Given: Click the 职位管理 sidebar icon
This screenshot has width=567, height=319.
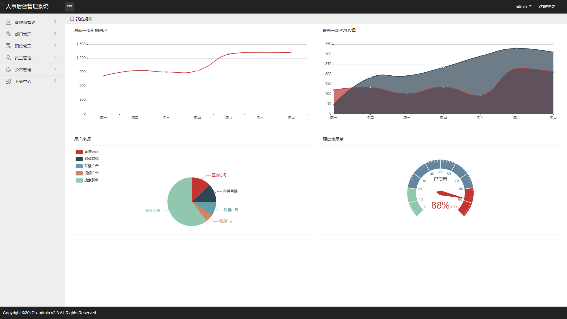Looking at the screenshot, I should click(x=8, y=46).
